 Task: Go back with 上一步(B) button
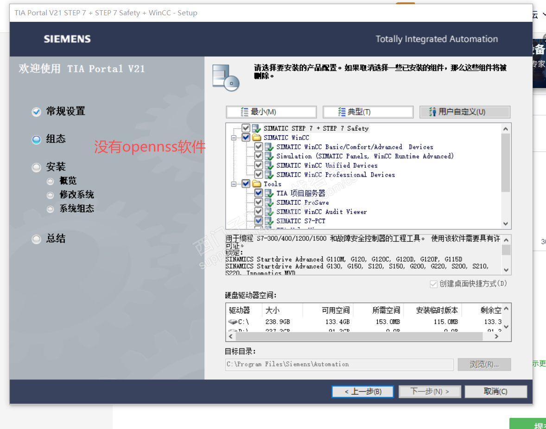(x=363, y=391)
